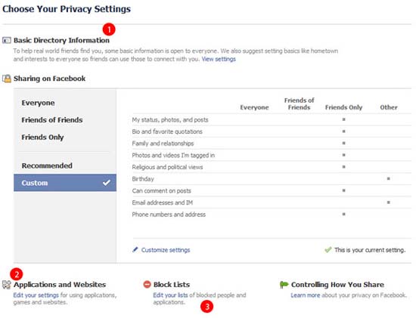The image size is (416, 318).
Task: Open Edit your settings for applications
Action: 36,295
